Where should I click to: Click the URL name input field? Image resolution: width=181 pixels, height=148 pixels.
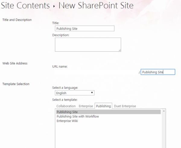pyautogui.click(x=158, y=72)
